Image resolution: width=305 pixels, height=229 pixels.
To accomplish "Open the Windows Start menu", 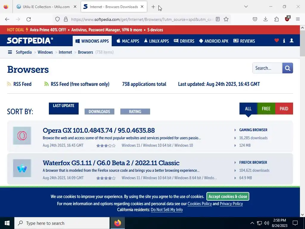I will [7, 223].
